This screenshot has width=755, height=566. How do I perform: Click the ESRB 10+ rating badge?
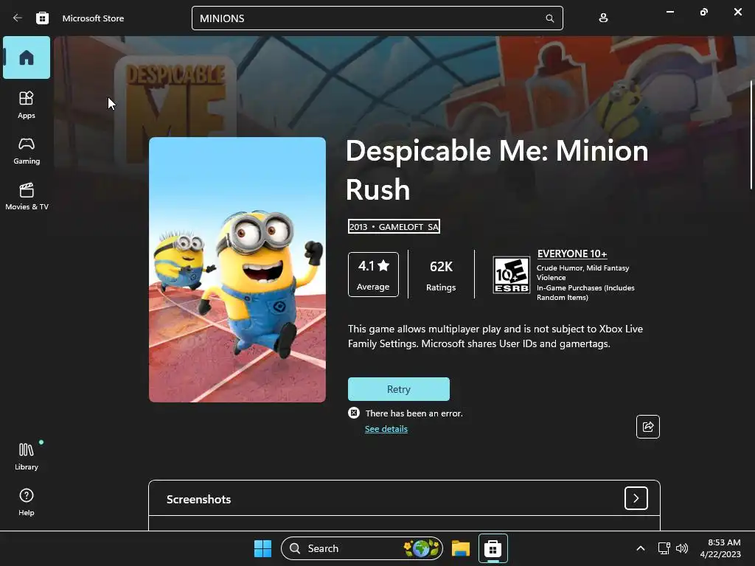(x=511, y=275)
